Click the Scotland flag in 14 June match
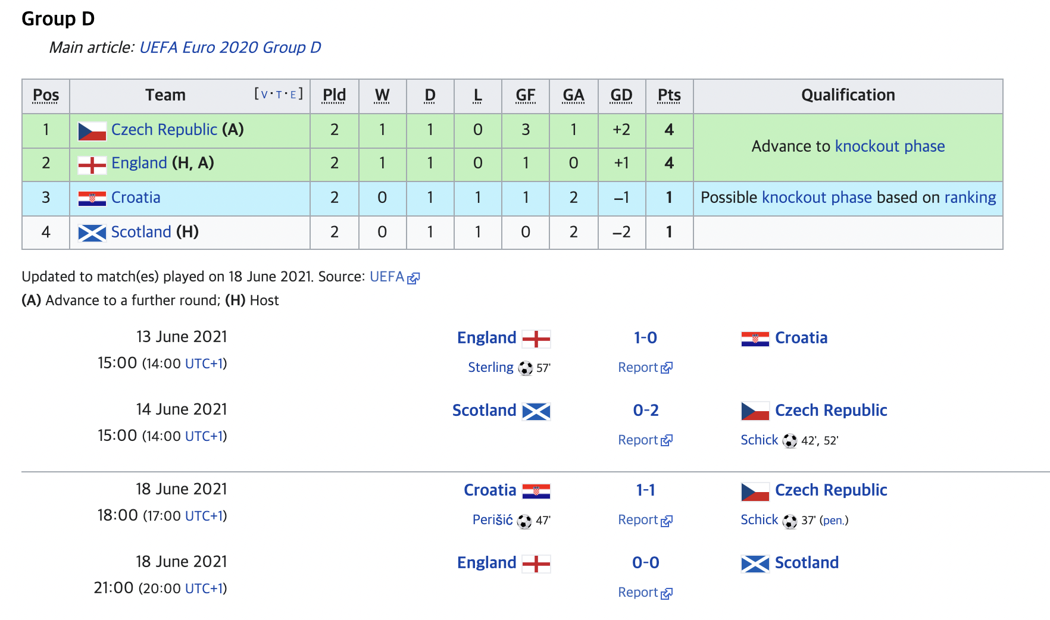The image size is (1050, 620). click(x=536, y=411)
